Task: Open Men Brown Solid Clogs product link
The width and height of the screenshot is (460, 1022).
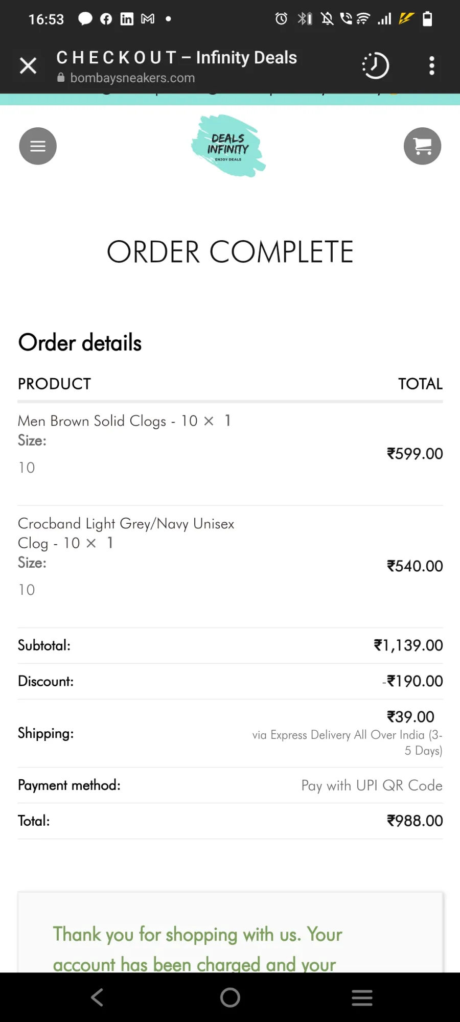Action: point(92,421)
